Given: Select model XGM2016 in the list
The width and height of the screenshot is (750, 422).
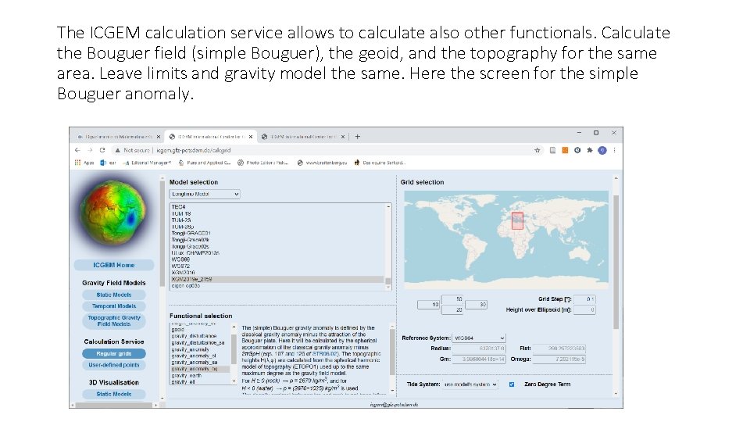Looking at the screenshot, I should pos(183,272).
